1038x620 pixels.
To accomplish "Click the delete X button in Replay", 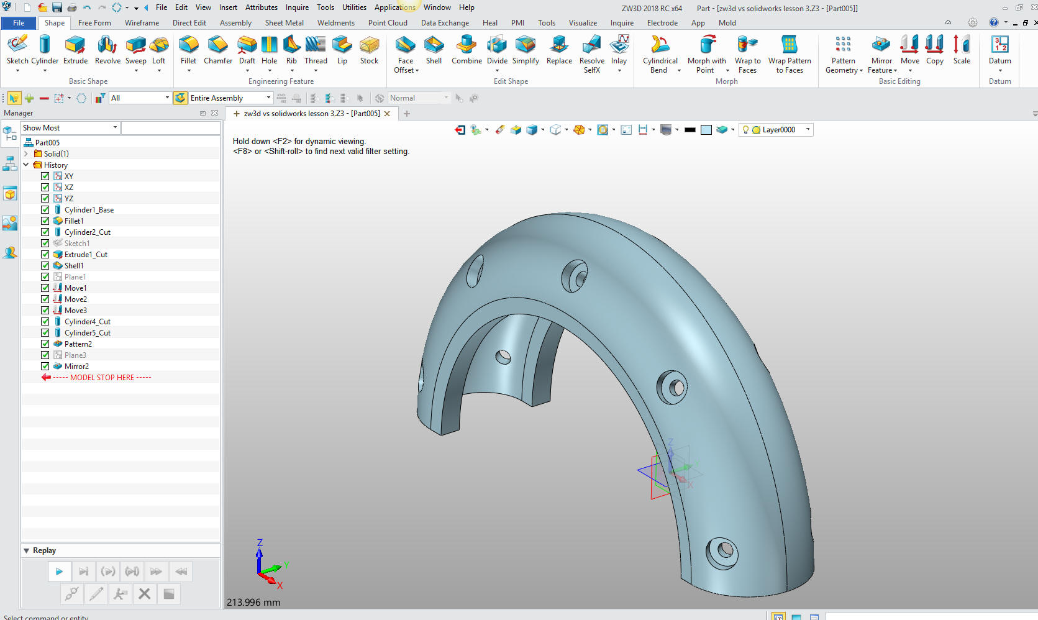I will click(x=144, y=594).
